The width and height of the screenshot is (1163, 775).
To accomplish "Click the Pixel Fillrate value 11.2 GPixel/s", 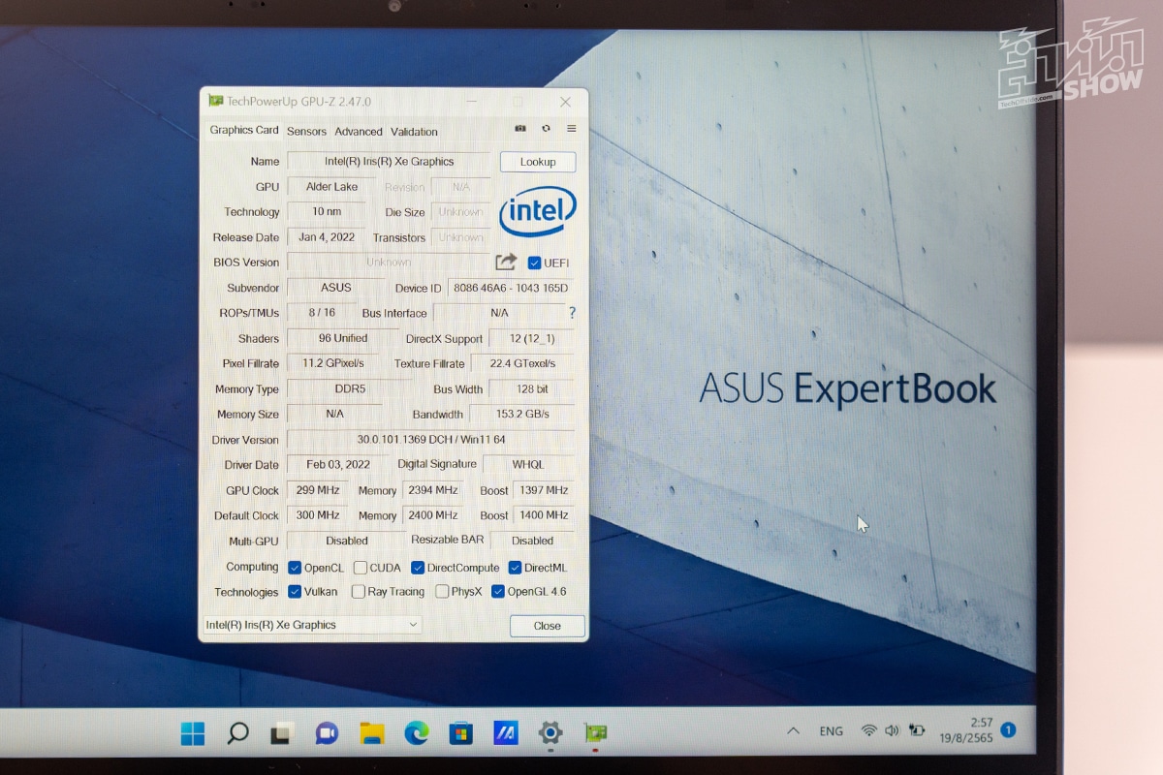I will (333, 363).
